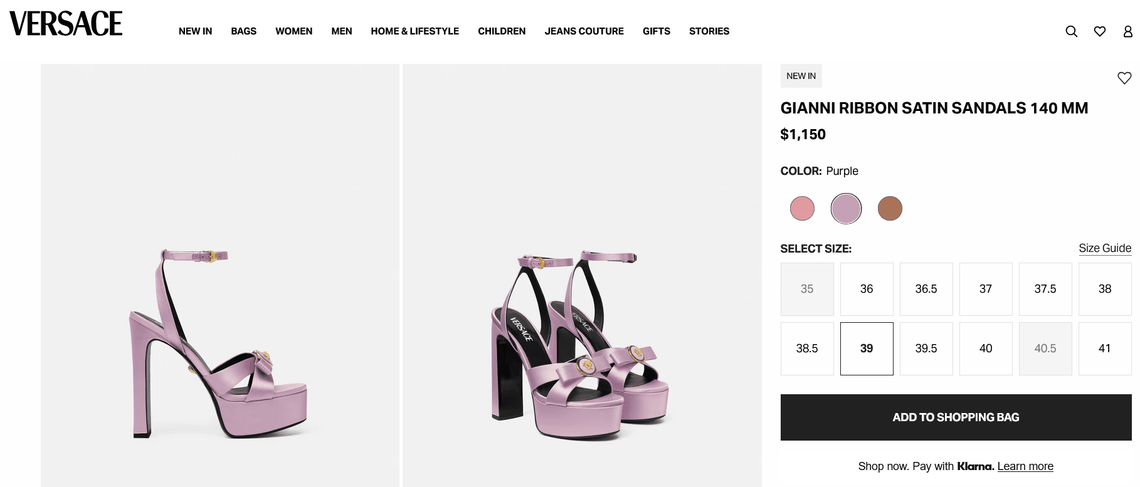Image resolution: width=1140 pixels, height=487 pixels.
Task: Open the account profile icon
Action: coord(1127,31)
